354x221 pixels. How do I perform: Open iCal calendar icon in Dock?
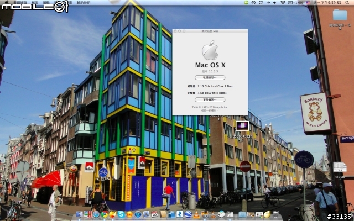pos(155,214)
